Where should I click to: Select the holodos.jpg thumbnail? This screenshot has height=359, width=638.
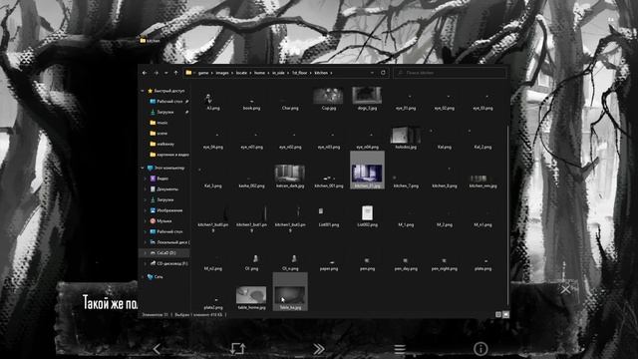click(406, 135)
